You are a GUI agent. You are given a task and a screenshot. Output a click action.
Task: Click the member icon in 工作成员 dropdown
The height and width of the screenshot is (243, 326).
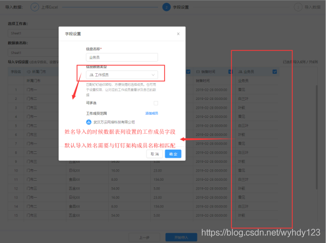[91, 75]
